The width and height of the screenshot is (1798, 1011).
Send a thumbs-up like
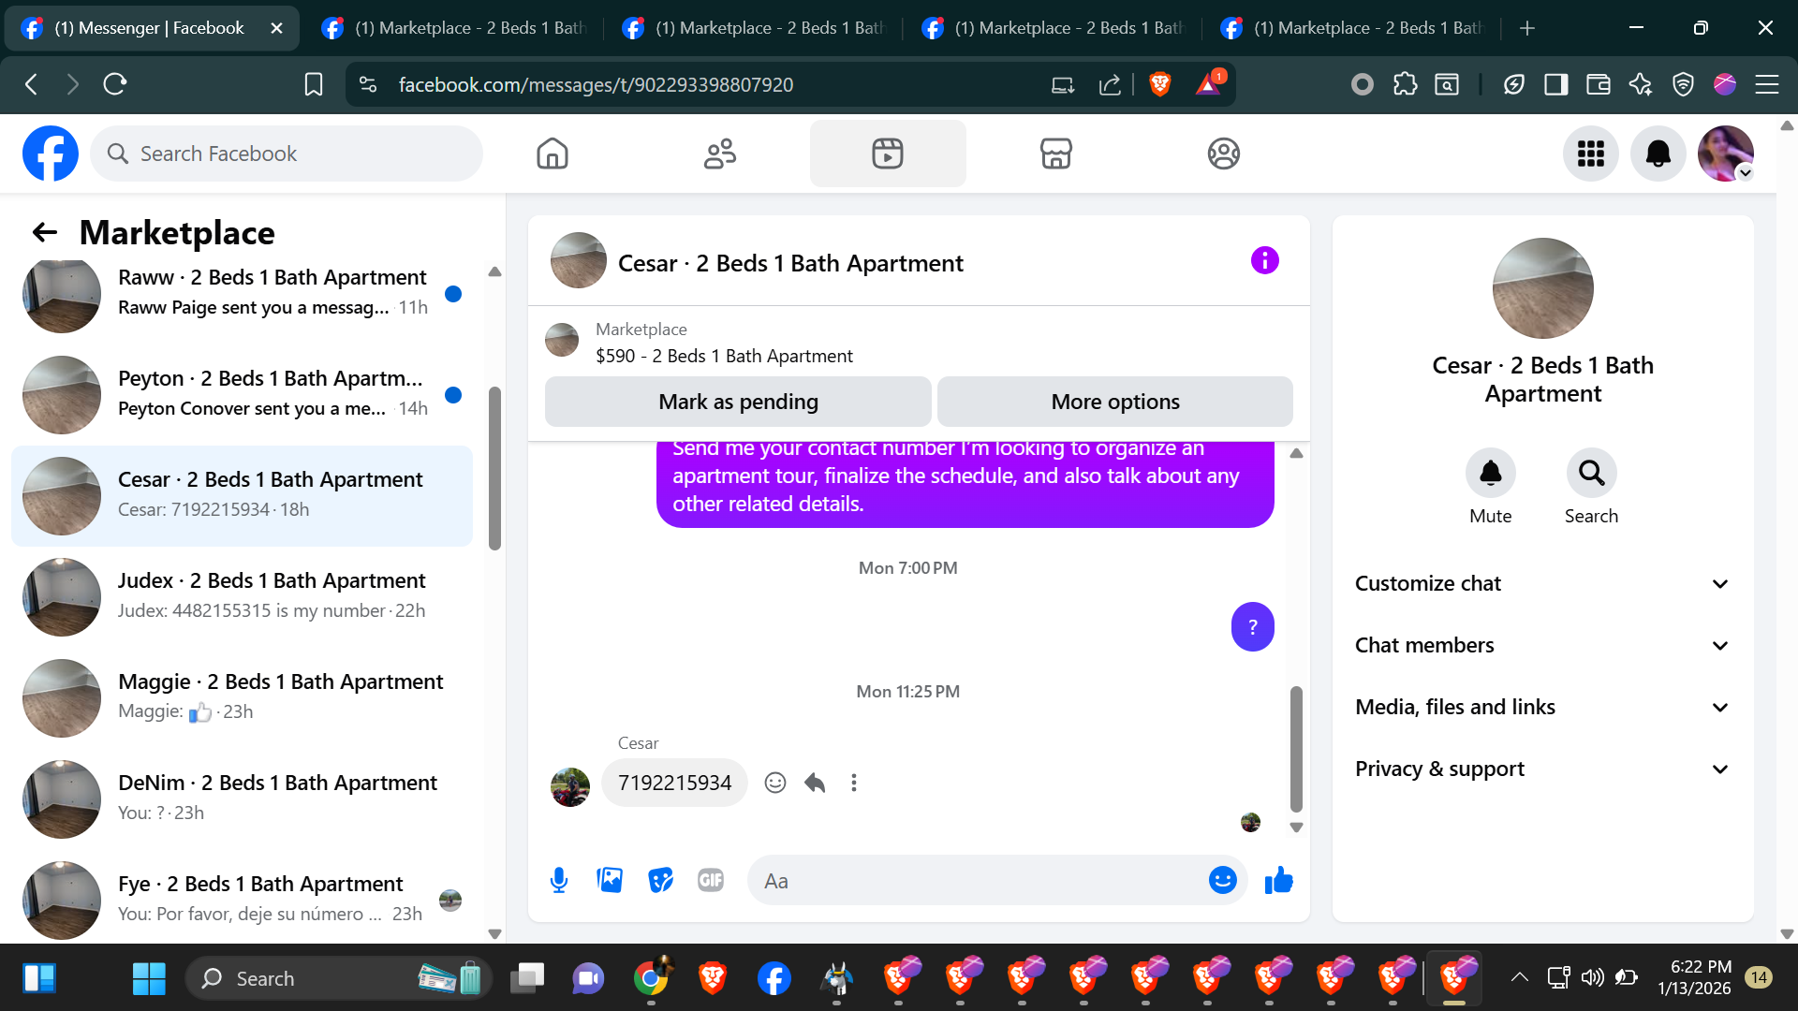click(1278, 880)
